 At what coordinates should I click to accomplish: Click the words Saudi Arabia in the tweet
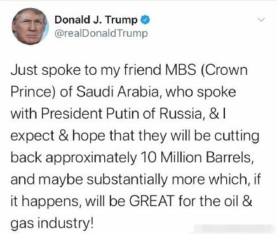(118, 92)
